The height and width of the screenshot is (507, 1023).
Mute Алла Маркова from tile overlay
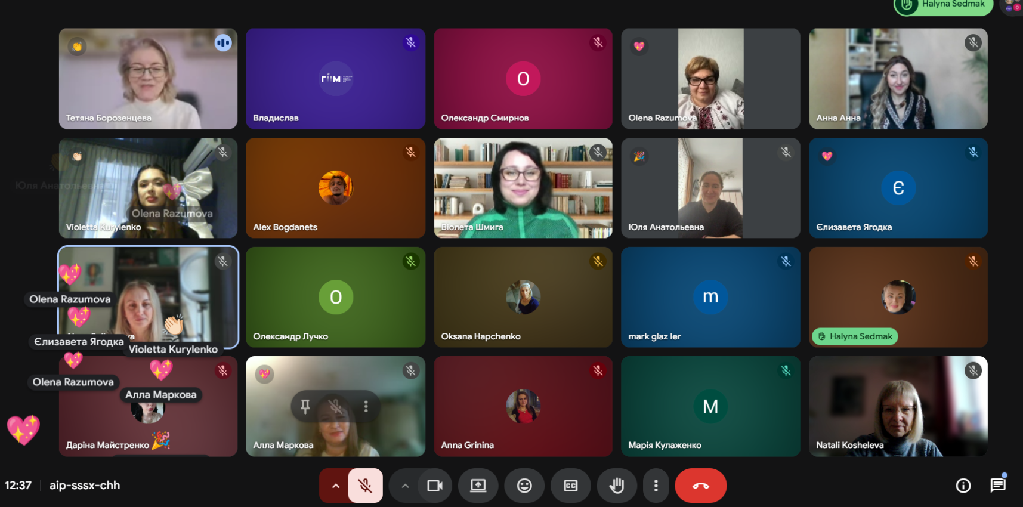(336, 407)
